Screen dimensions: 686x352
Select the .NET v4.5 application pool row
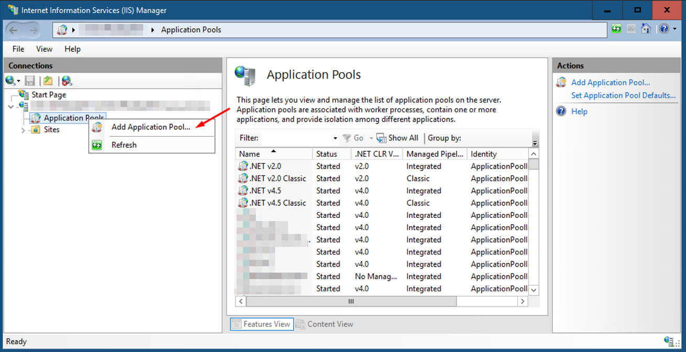tap(382, 191)
